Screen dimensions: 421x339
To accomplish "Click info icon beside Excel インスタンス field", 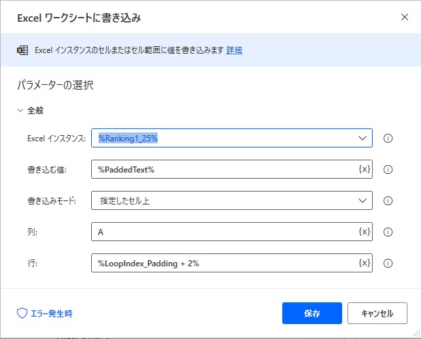I will point(388,139).
